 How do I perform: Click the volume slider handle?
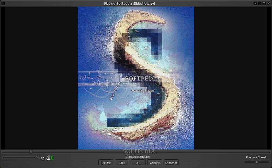click(37, 157)
